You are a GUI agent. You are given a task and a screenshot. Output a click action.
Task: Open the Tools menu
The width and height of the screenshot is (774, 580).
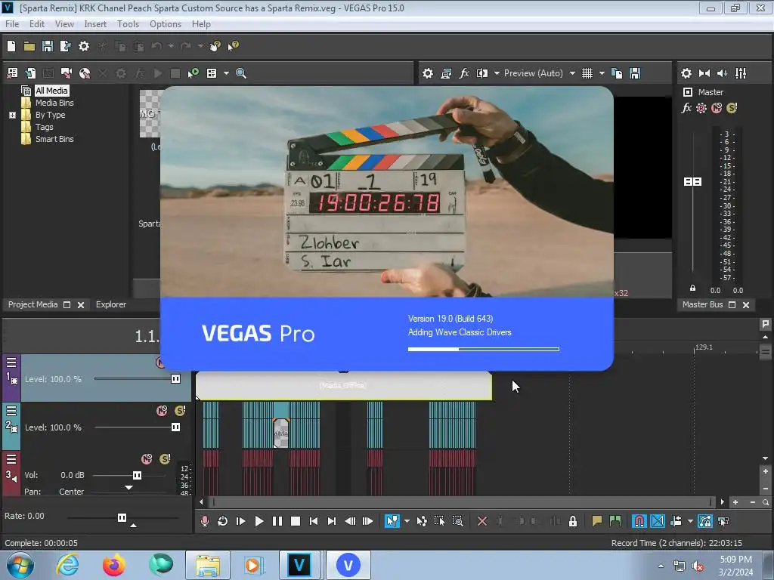(x=128, y=23)
